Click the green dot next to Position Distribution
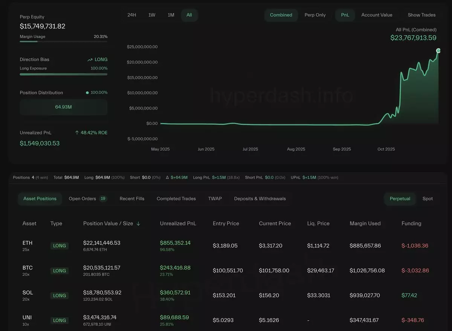Viewport: 452px width, 331px height. pyautogui.click(x=87, y=93)
